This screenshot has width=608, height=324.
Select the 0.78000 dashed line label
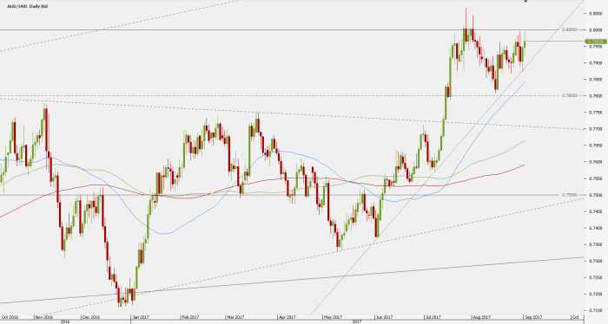coord(570,95)
